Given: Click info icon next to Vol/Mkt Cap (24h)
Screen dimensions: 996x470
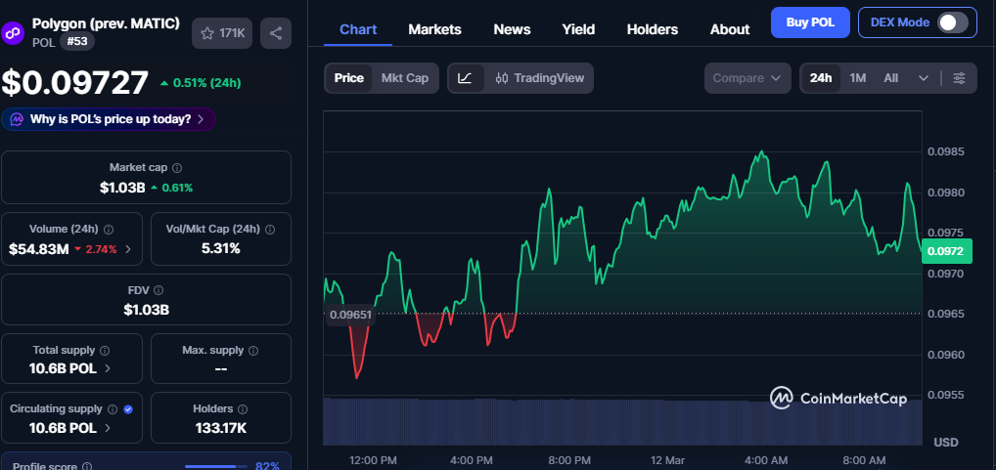Looking at the screenshot, I should pos(271,229).
